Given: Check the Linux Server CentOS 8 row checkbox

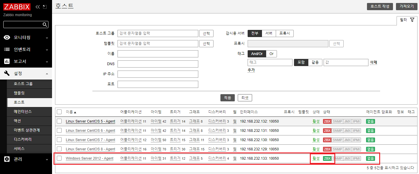Looking at the screenshot, I should pos(59,149).
